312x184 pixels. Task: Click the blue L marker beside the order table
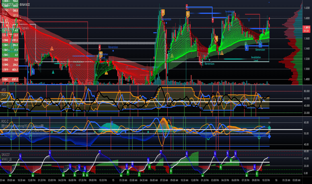33,71
